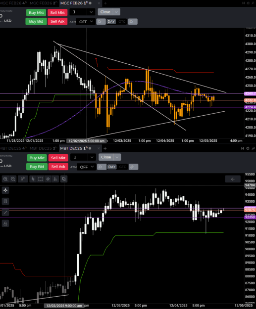Toggle GTC time-in-force on MGC panel
Image resolution: width=256 pixels, height=309 pixels.
click(122, 22)
